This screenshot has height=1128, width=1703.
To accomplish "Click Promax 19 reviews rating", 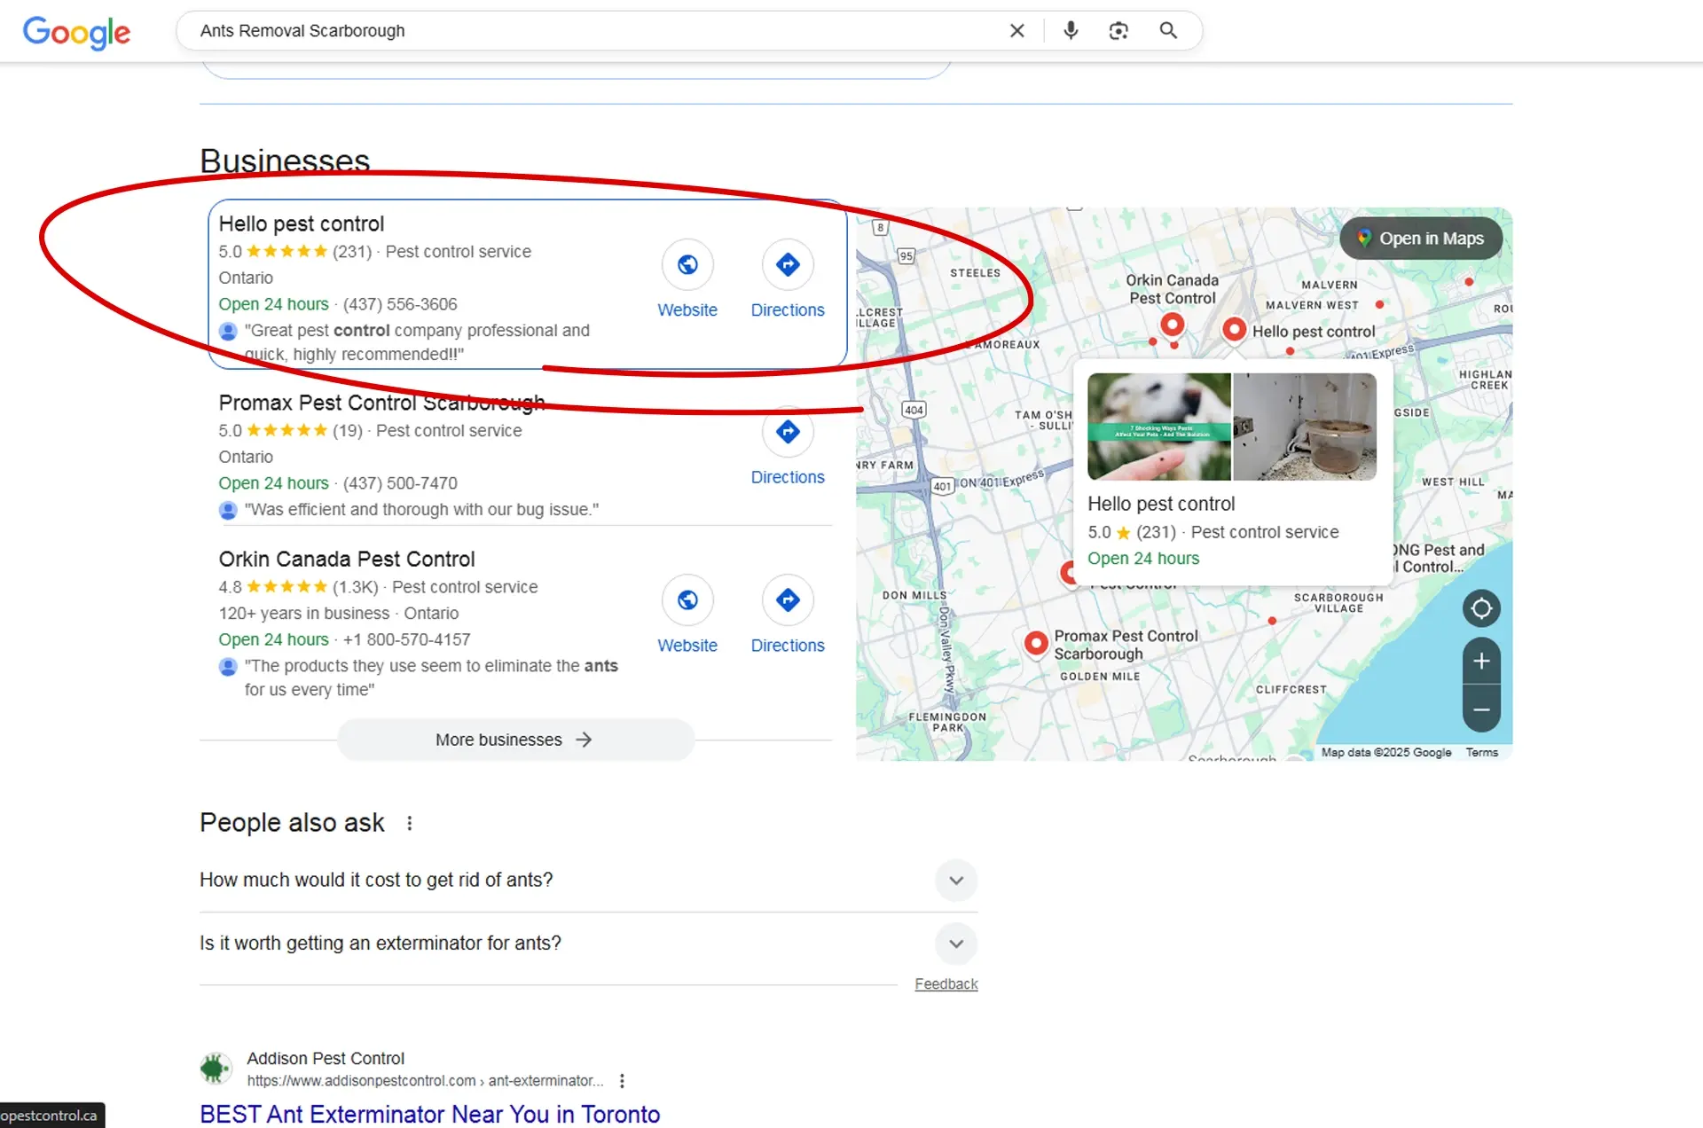I will click(290, 431).
